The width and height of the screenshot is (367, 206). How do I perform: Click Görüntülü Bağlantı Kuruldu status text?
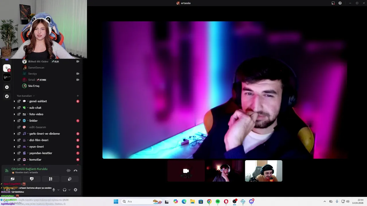(29, 169)
